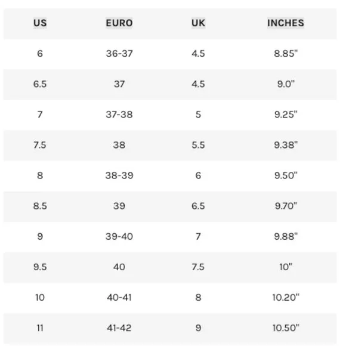This screenshot has width=346, height=346.
Task: Click the EURO column header
Action: (119, 23)
